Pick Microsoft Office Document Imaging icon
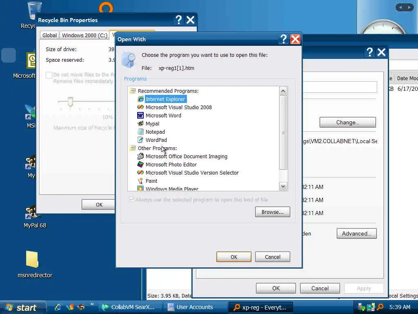Image resolution: width=418 pixels, height=314 pixels. point(140,156)
